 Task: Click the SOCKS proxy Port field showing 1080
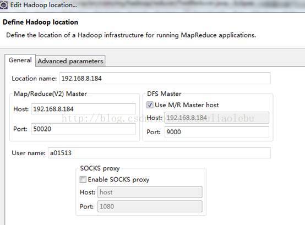(150, 206)
